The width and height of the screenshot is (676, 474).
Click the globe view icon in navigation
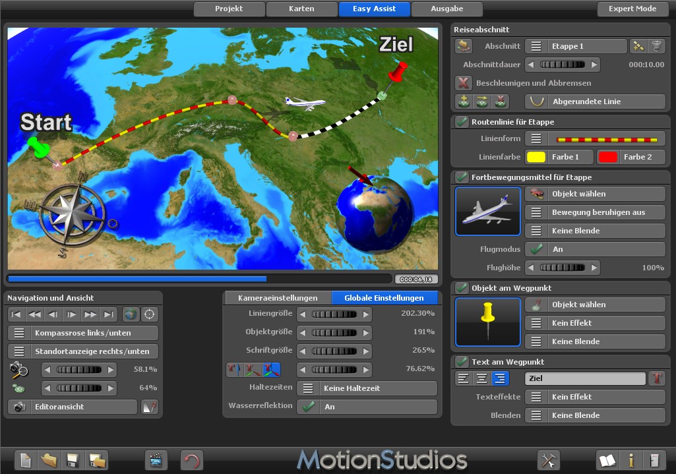click(131, 314)
